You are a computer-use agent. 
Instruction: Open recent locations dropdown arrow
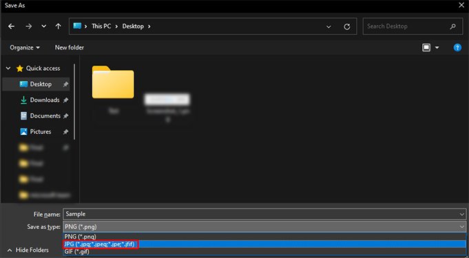click(x=43, y=26)
